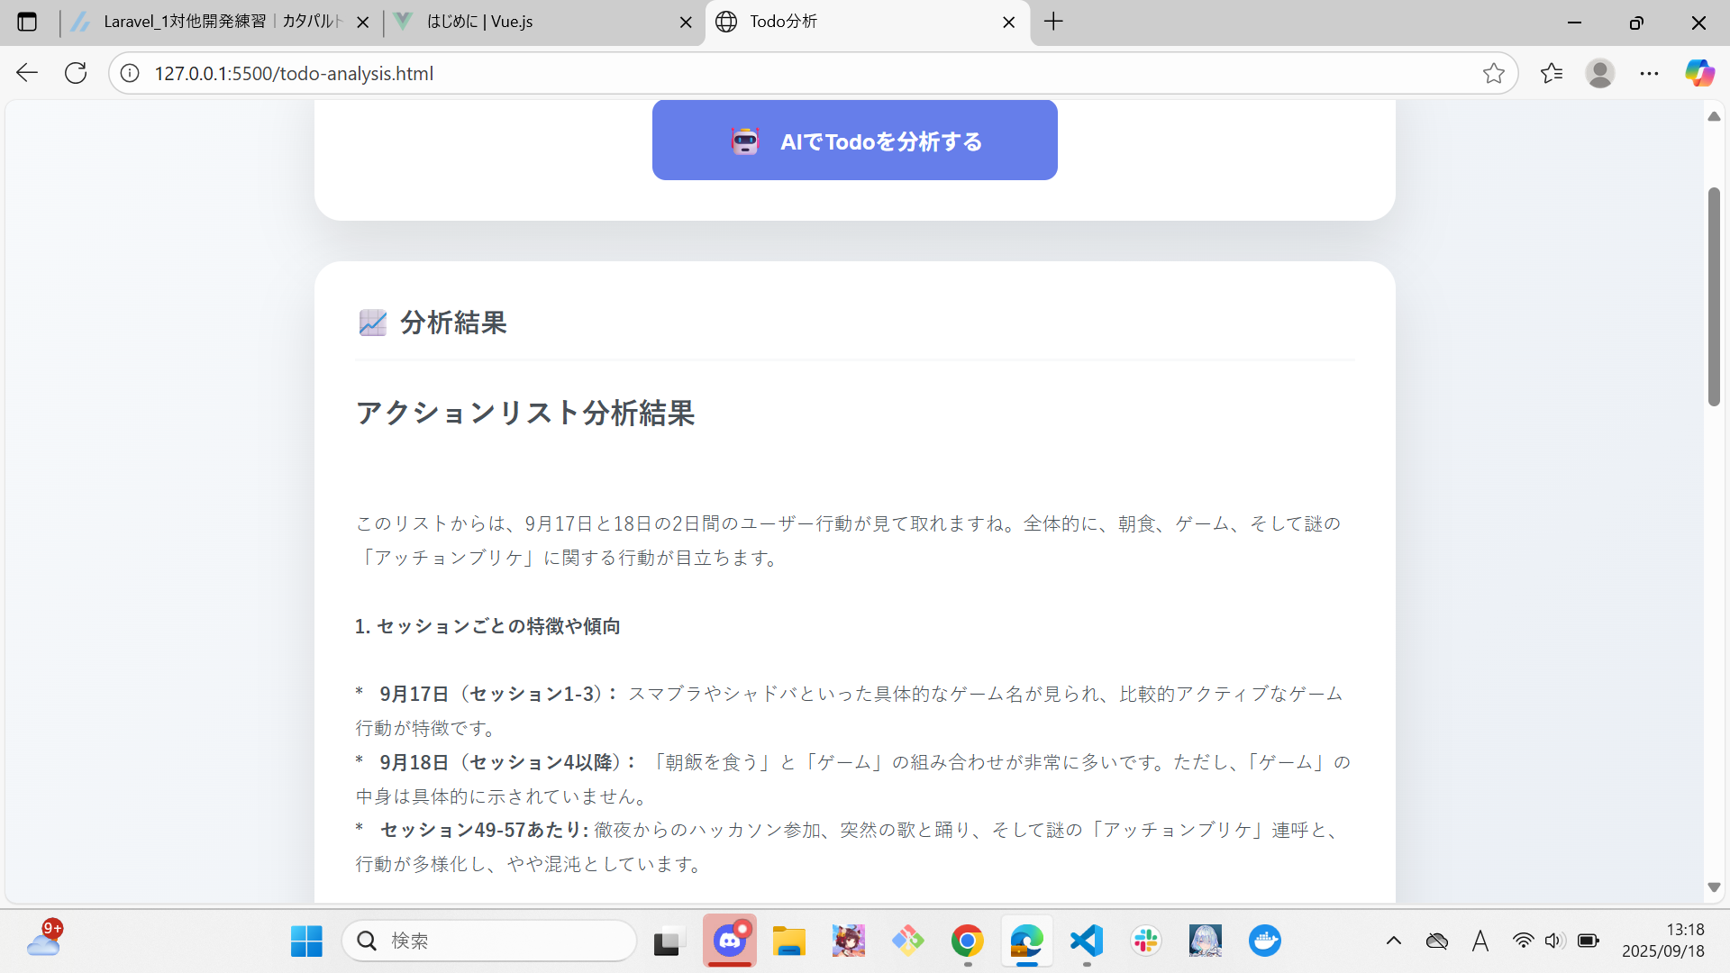
Task: Open the favorites list icon
Action: [1551, 73]
